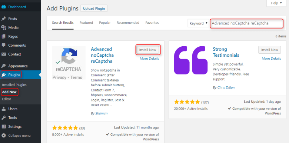Screen dimensions: 289x143
Task: Open the Keyword search type dropdown
Action: coord(198,23)
